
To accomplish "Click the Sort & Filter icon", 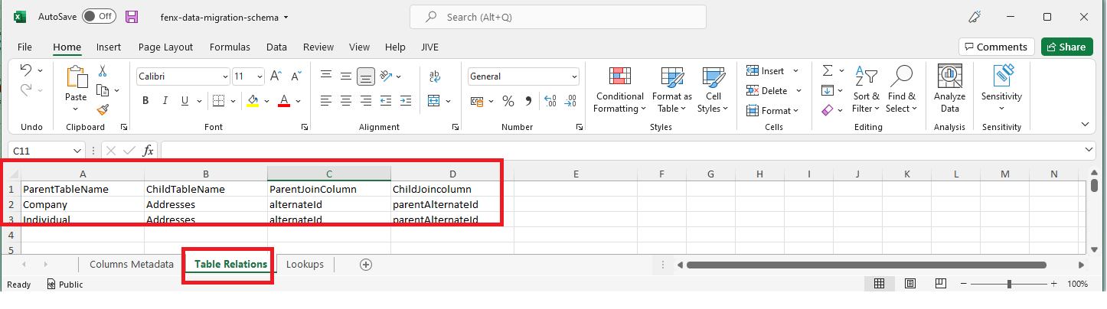I will (866, 90).
